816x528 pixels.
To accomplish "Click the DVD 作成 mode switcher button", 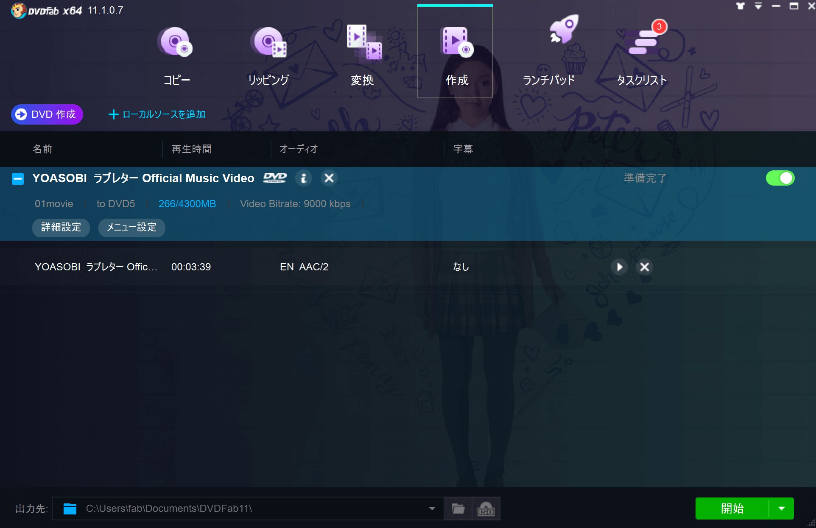I will 47,114.
